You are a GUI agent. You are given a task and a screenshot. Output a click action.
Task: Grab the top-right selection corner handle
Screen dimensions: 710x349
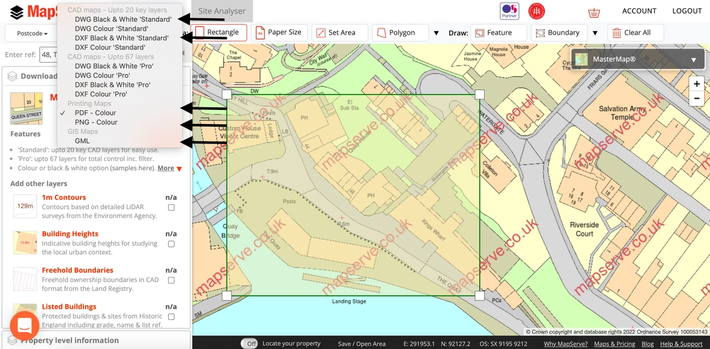tap(480, 94)
